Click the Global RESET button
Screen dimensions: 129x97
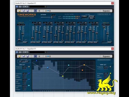click(x=92, y=18)
